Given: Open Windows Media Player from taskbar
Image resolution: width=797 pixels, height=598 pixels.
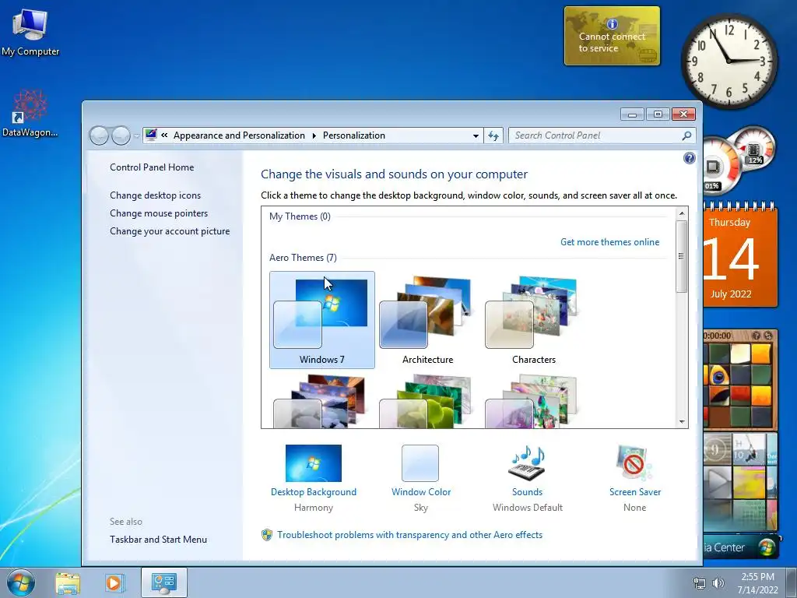Looking at the screenshot, I should click(115, 582).
